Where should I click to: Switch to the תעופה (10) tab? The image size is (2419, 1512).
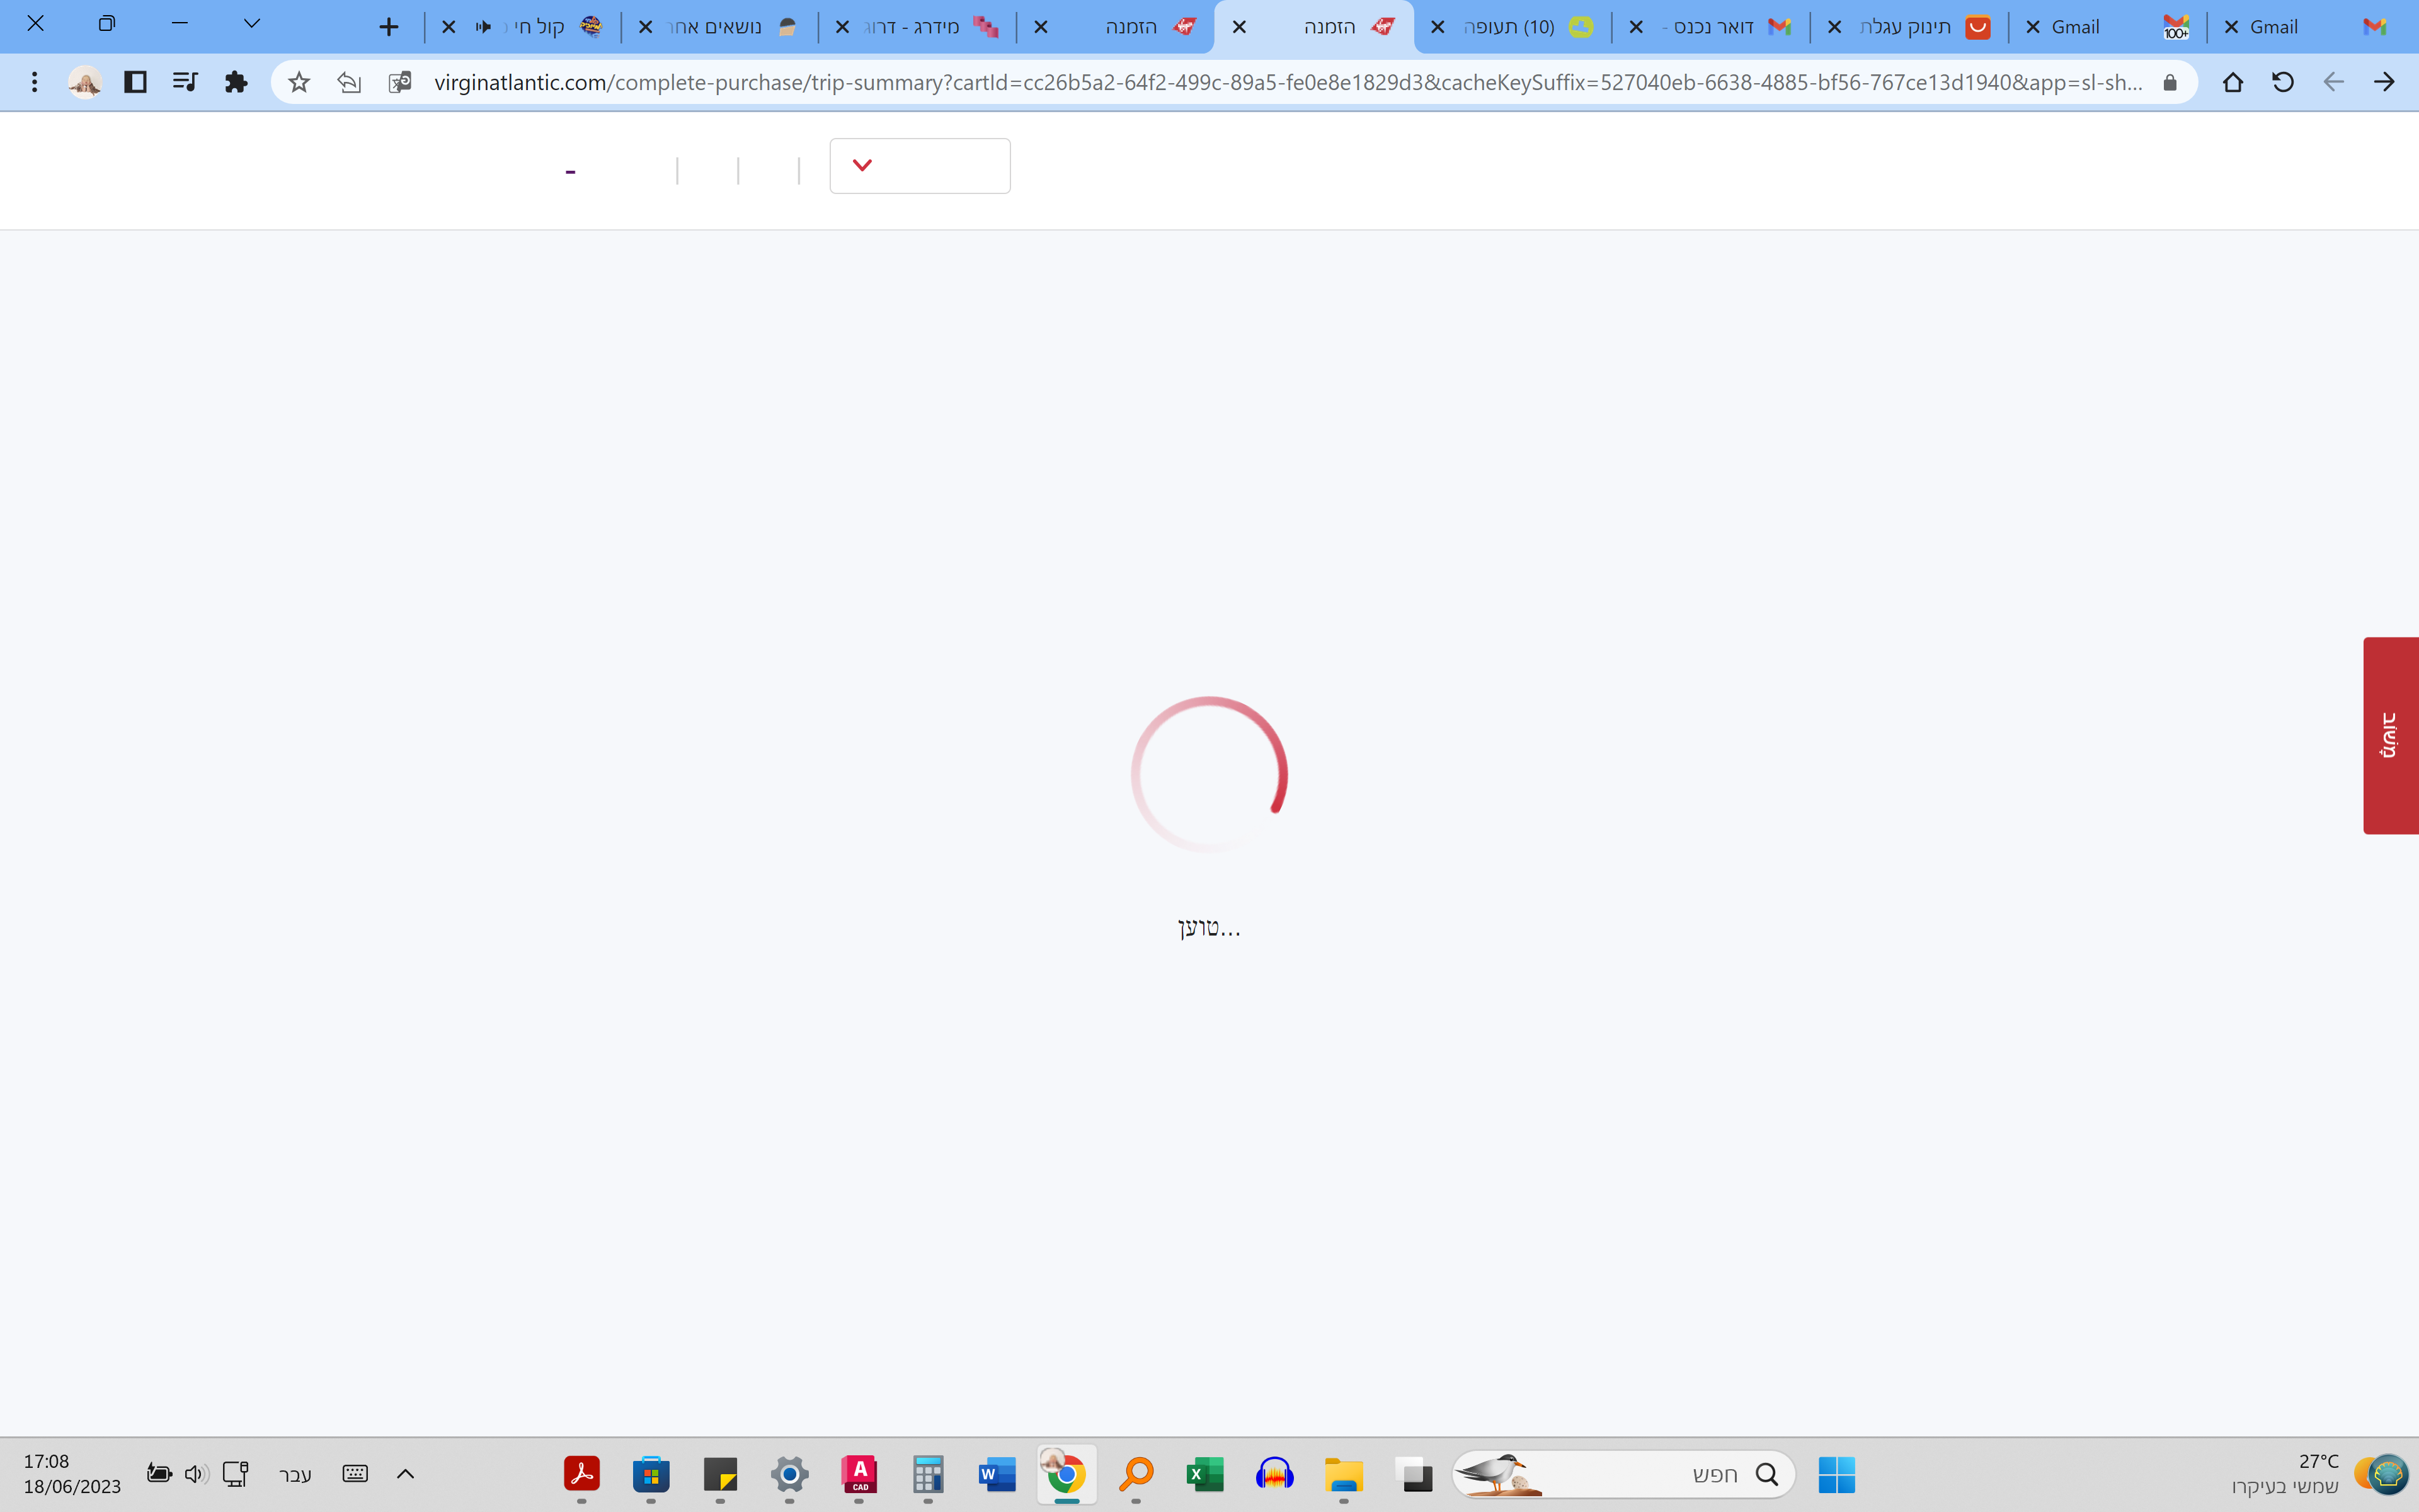coord(1511,27)
